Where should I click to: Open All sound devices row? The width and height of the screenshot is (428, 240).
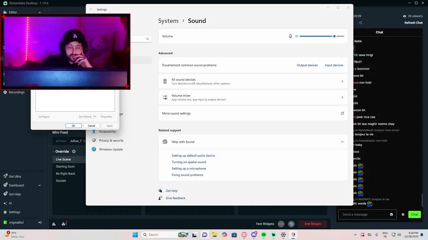click(x=253, y=81)
